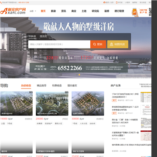Click the login/register user icon

tap(104, 3)
